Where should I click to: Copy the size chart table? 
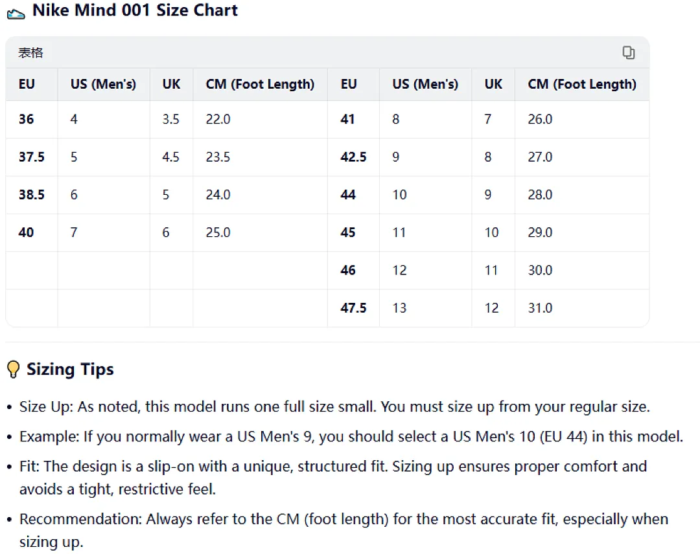(x=629, y=52)
